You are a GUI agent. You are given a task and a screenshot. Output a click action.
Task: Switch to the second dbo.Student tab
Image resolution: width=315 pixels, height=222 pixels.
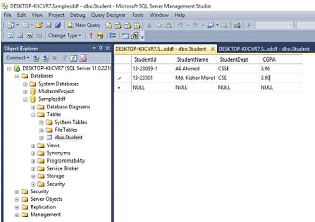[264, 49]
